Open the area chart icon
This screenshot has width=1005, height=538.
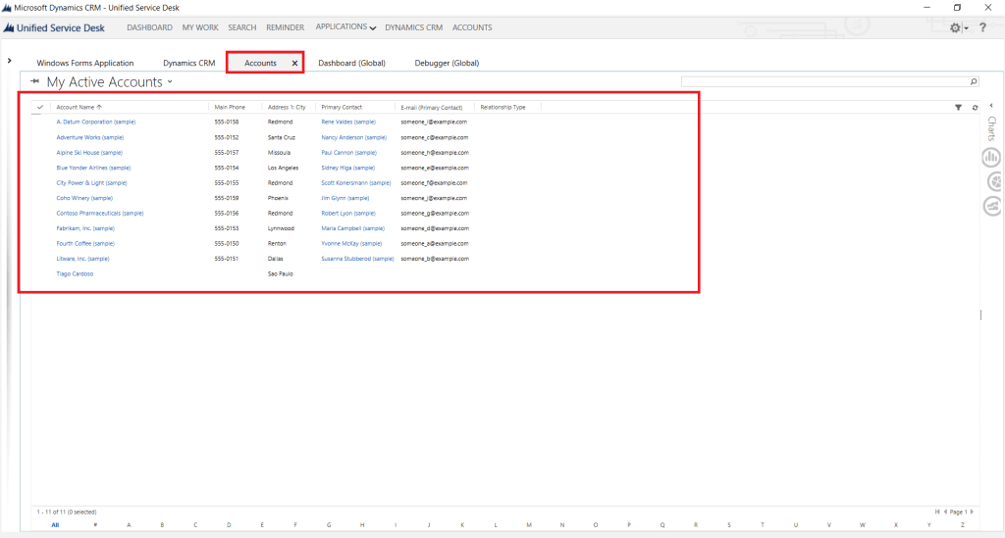pos(992,206)
